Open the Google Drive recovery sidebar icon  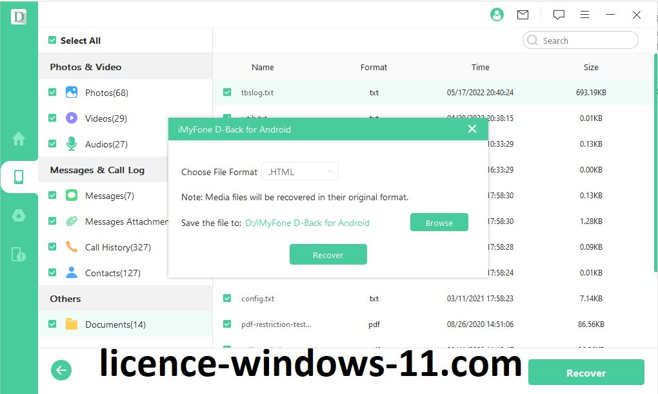click(x=19, y=216)
